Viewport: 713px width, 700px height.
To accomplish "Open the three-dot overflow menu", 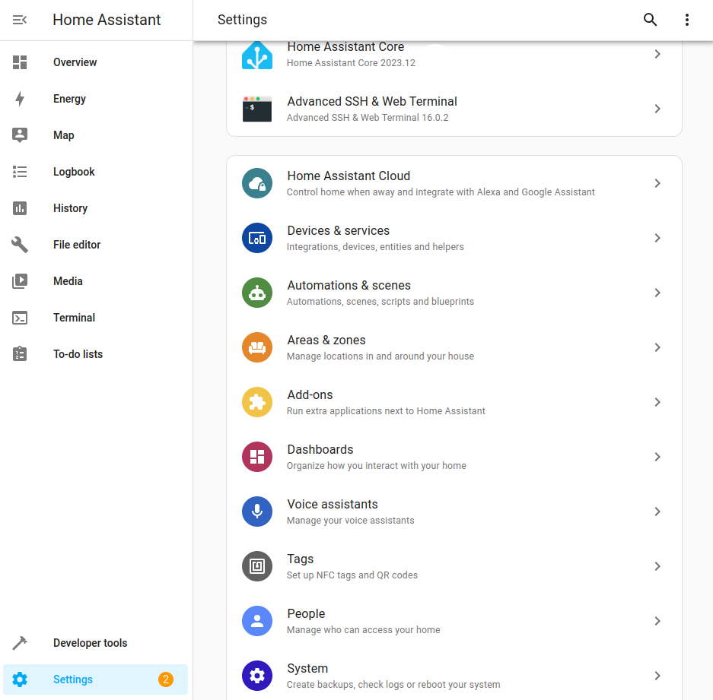I will (687, 20).
